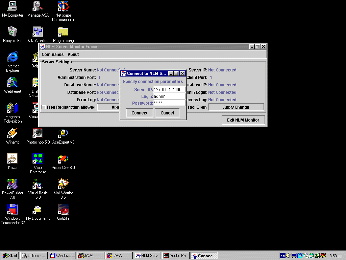
Task: Open the Programming folder
Action: coord(63,35)
